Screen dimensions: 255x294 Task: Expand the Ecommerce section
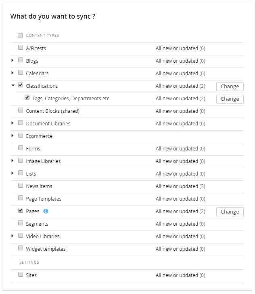point(13,135)
